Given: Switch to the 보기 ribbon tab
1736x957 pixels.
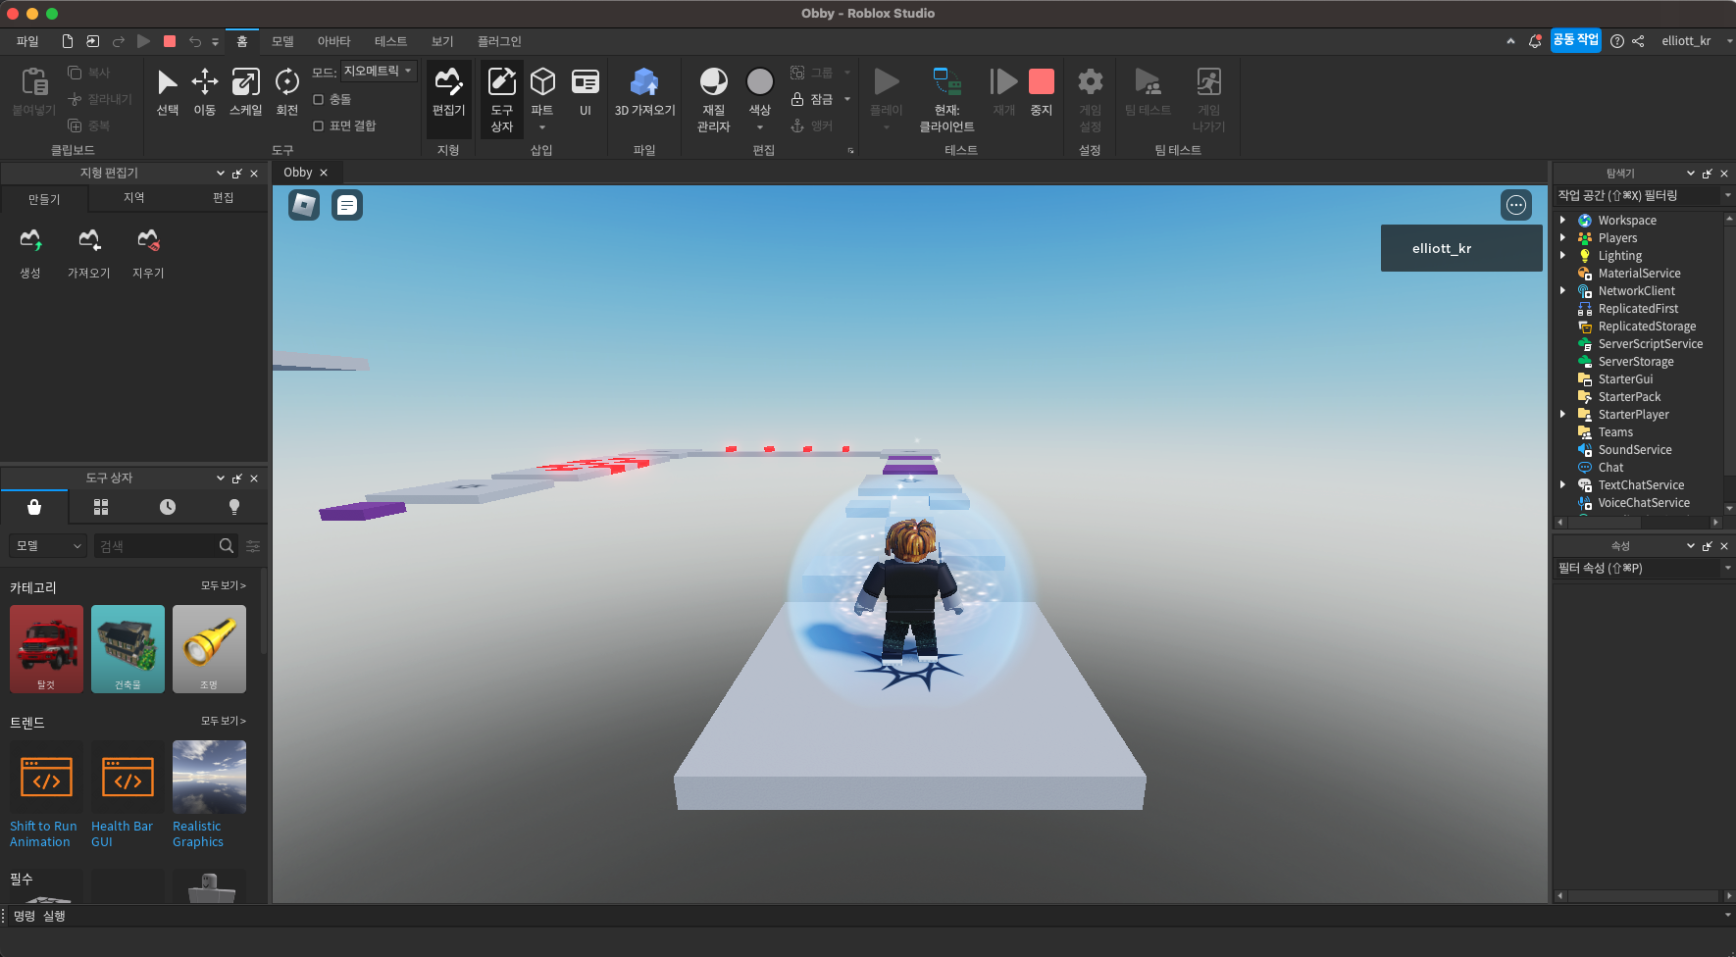Looking at the screenshot, I should click(x=442, y=41).
